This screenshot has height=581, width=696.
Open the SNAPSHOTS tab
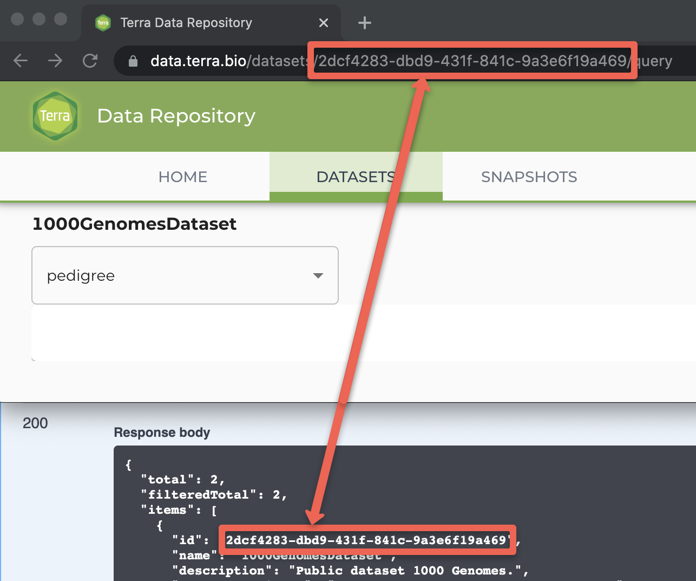(x=529, y=177)
